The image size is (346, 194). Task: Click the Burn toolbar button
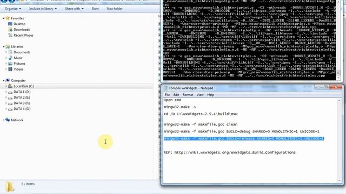[95, 9]
